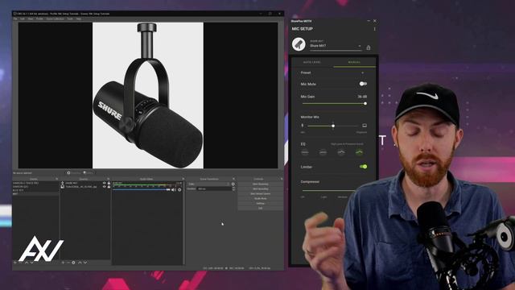
Task: Adjust the Monitor Mix slider
Action: coord(333,126)
